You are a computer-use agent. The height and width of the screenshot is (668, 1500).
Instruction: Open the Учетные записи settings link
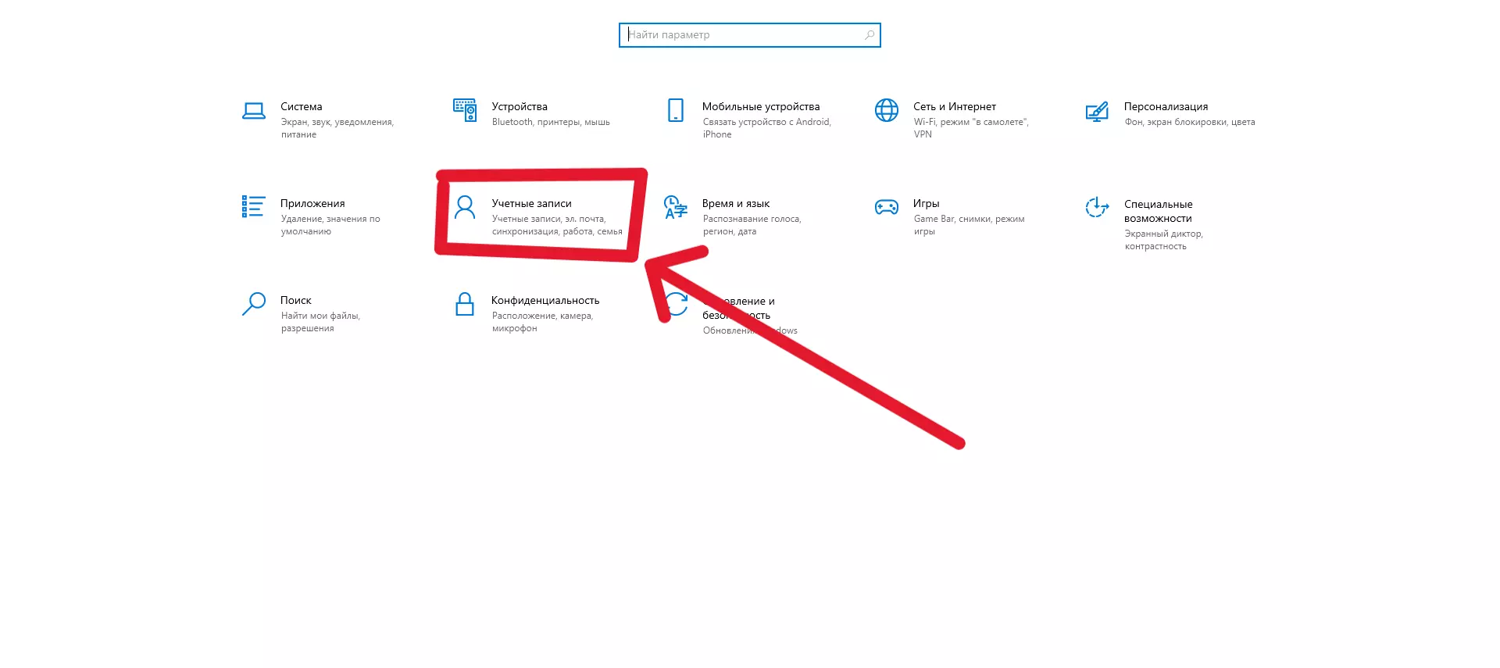pyautogui.click(x=531, y=203)
